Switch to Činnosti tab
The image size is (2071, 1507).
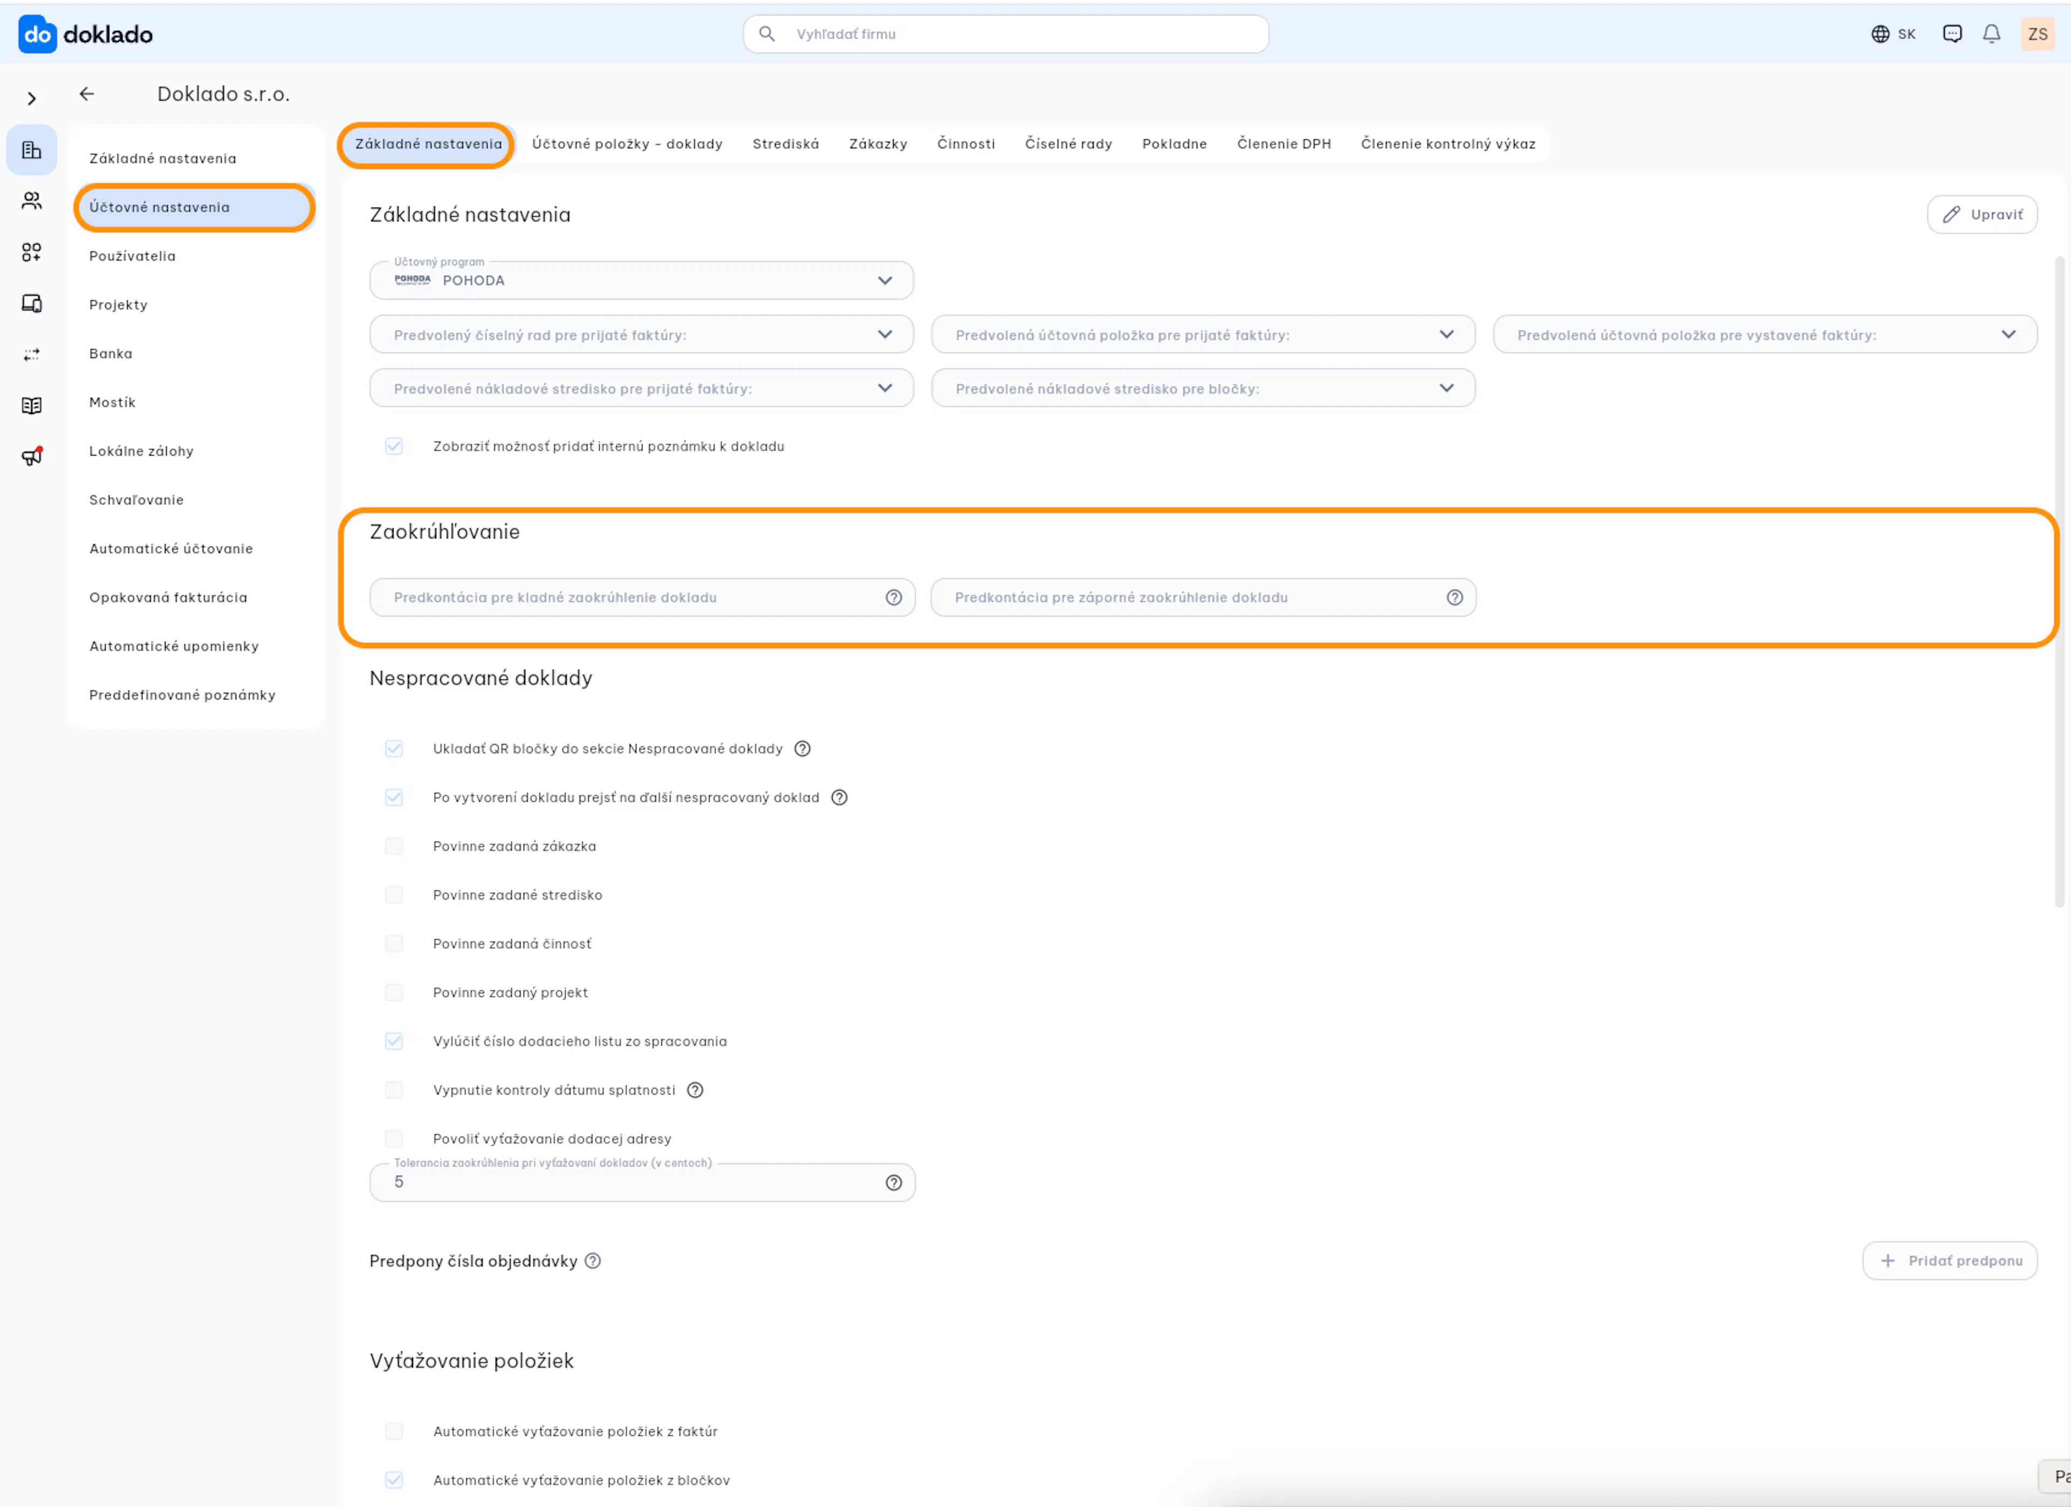click(966, 144)
